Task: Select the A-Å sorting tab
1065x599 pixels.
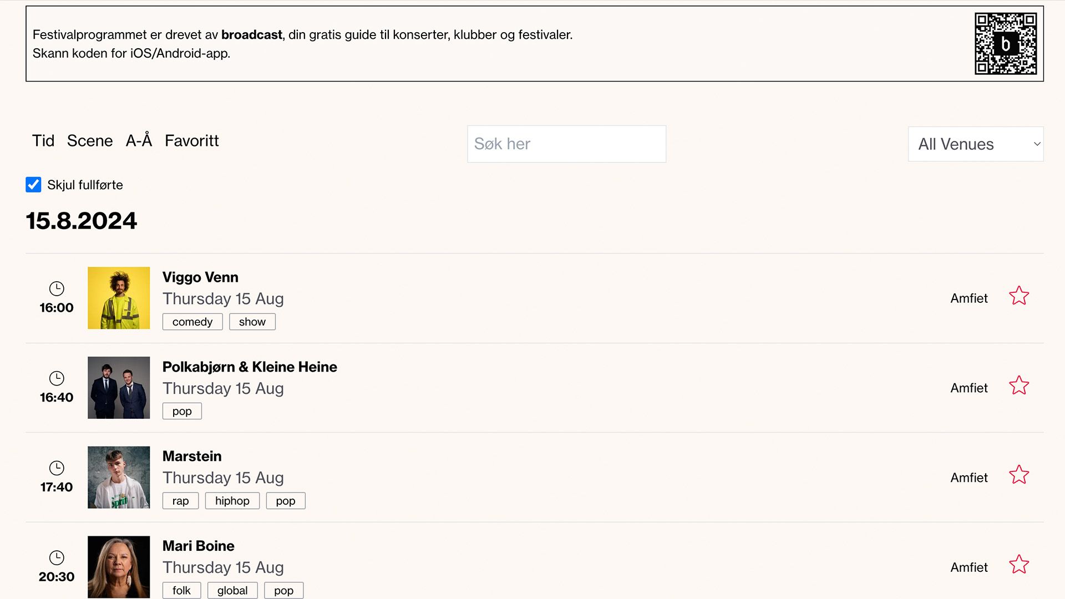Action: [138, 140]
